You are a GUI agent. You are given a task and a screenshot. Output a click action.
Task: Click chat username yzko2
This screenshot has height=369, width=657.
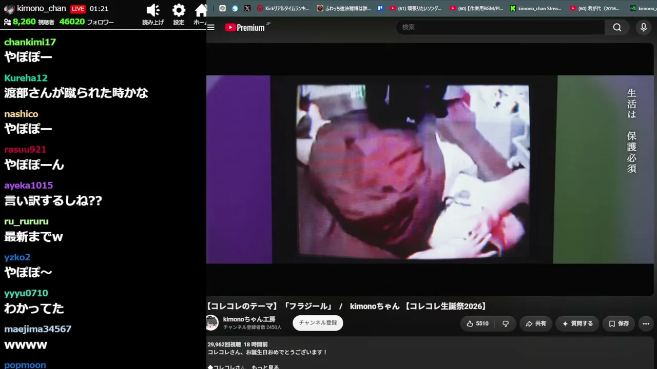[x=17, y=257]
